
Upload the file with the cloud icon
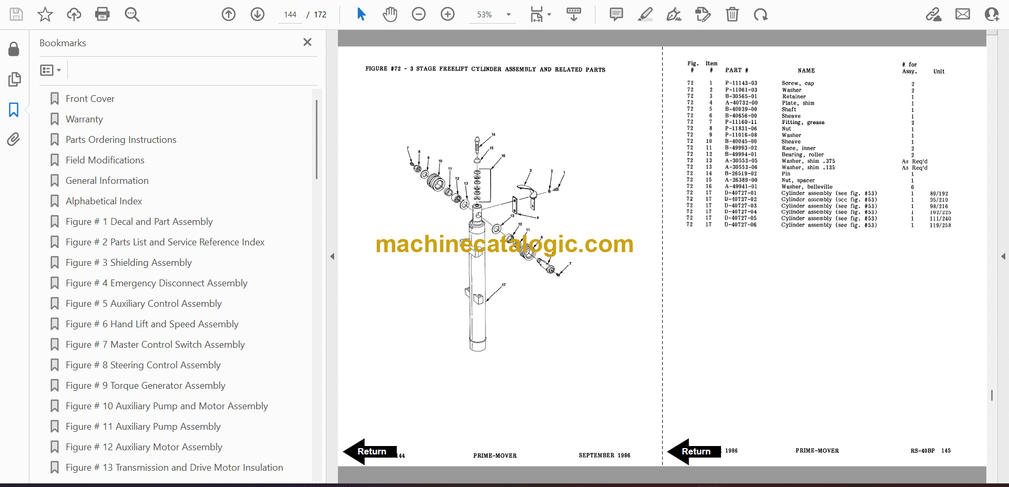click(74, 14)
